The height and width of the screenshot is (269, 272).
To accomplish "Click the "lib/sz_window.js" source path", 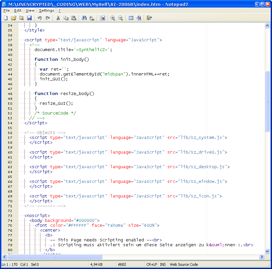I will (x=201, y=182).
